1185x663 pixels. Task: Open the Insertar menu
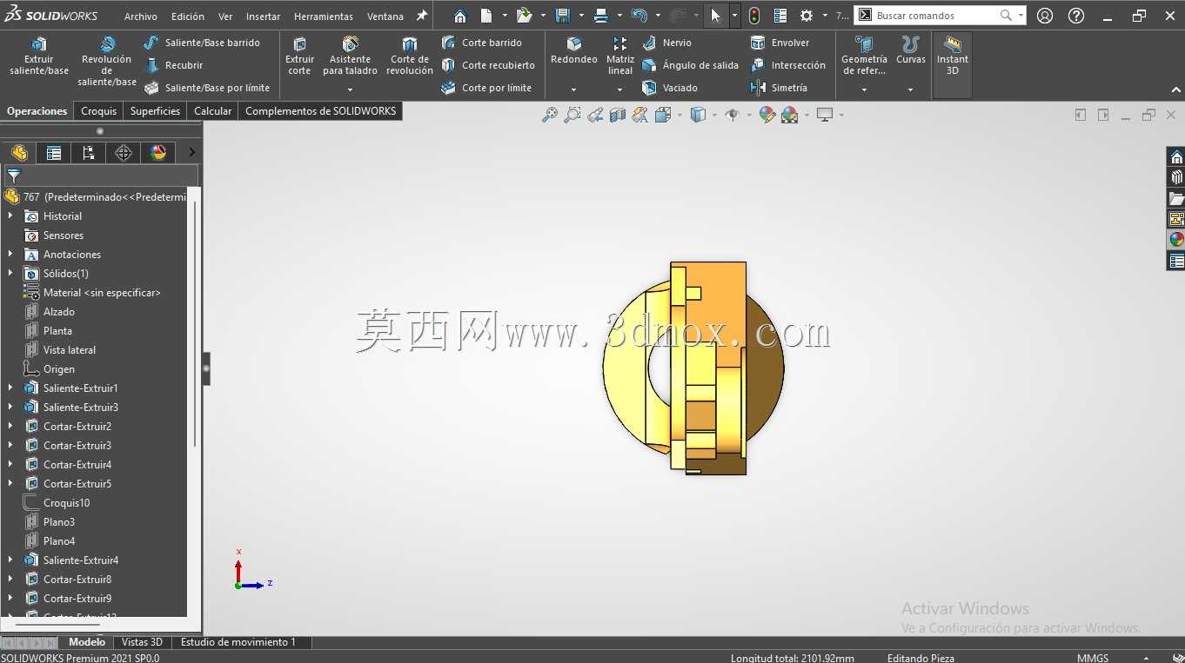click(263, 17)
